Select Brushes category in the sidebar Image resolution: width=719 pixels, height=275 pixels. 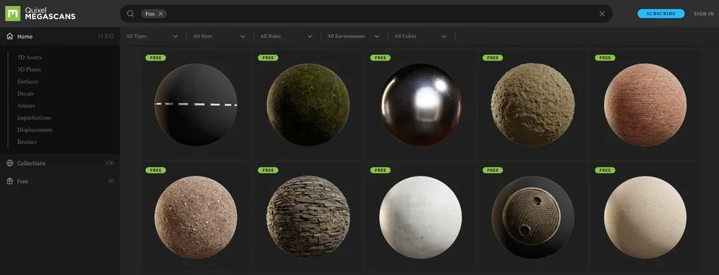(26, 142)
